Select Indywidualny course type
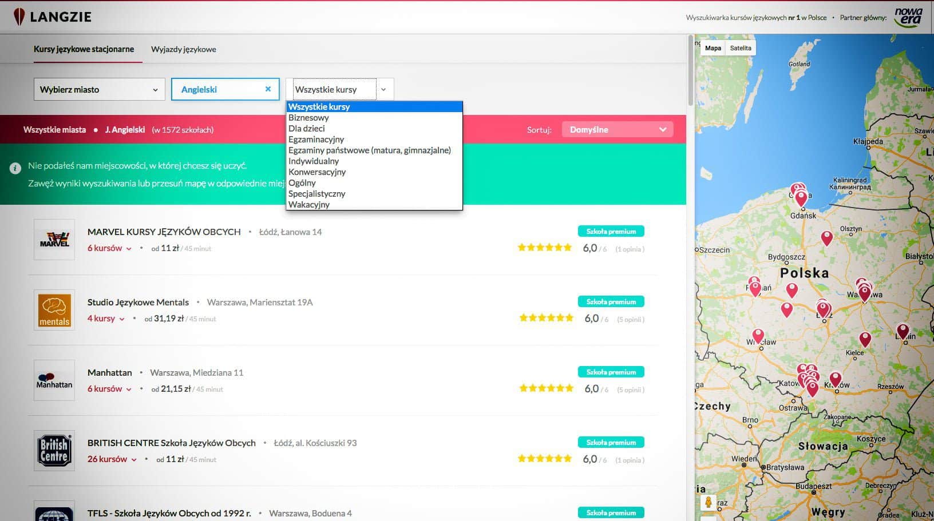 [x=374, y=161]
